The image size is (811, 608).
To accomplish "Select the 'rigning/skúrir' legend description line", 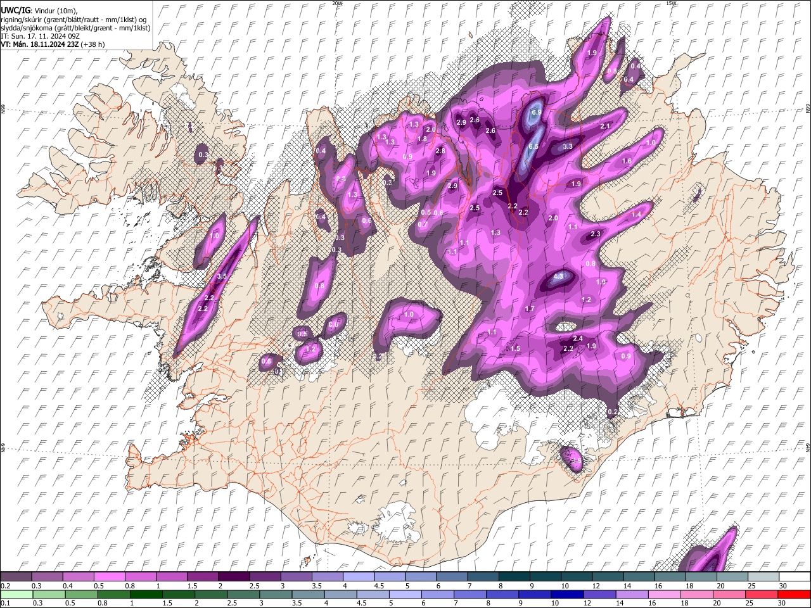I will [74, 19].
